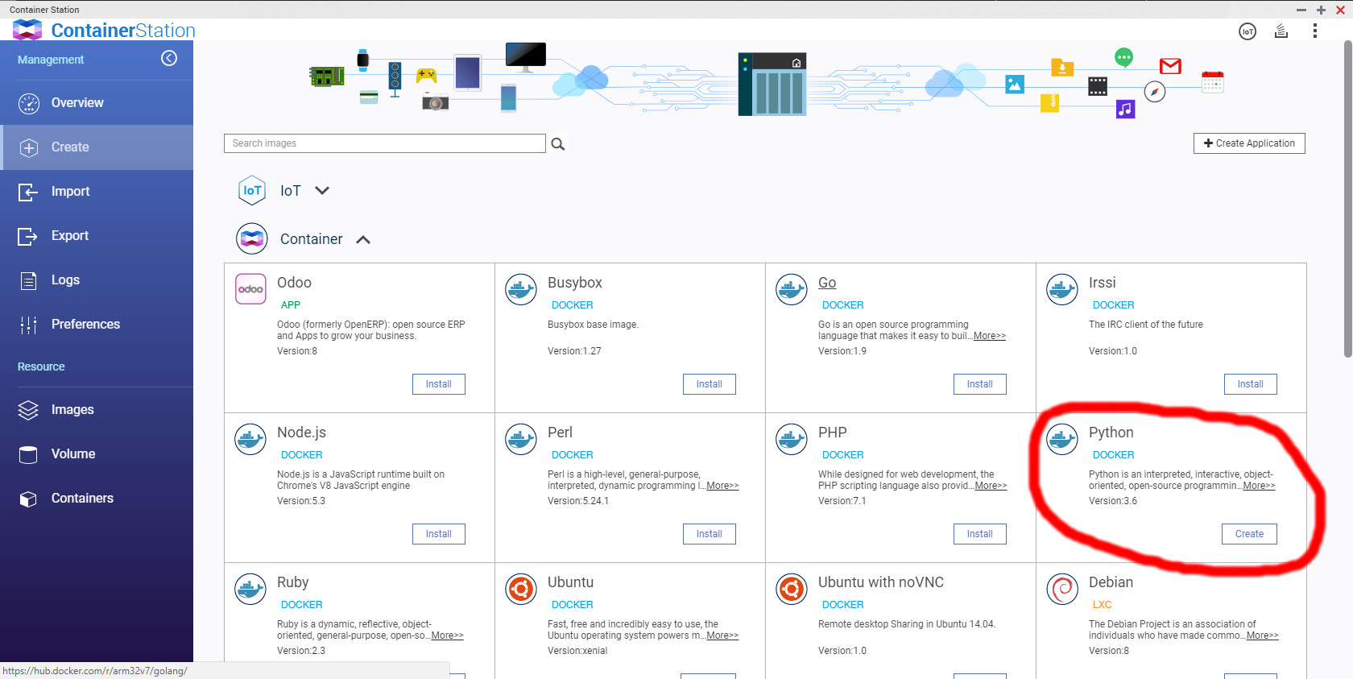1353x679 pixels.
Task: Install the Node.js image
Action: 439,534
